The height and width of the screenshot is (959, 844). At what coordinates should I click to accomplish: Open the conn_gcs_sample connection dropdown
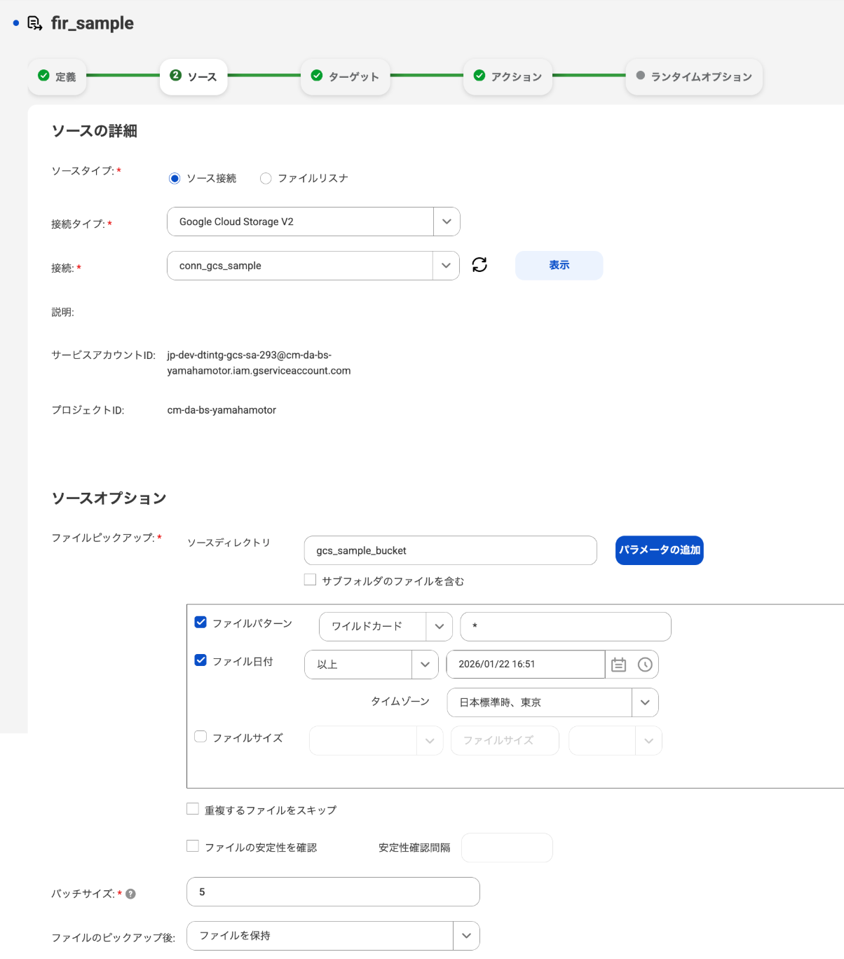pyautogui.click(x=446, y=266)
